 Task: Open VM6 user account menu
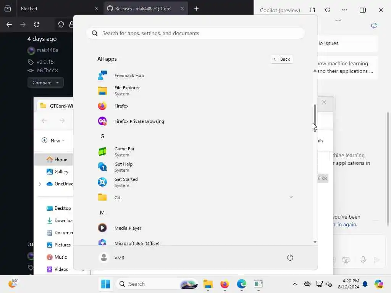click(x=111, y=258)
